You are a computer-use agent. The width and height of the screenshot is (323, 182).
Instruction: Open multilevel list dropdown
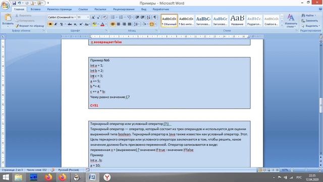(133, 17)
